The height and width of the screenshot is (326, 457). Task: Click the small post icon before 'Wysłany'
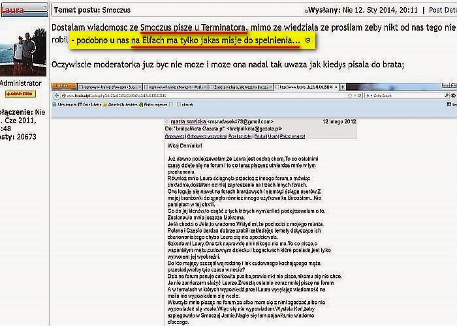(x=306, y=11)
